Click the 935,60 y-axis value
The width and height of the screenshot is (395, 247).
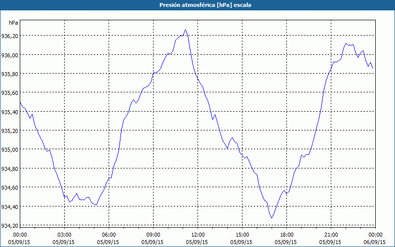(9, 93)
